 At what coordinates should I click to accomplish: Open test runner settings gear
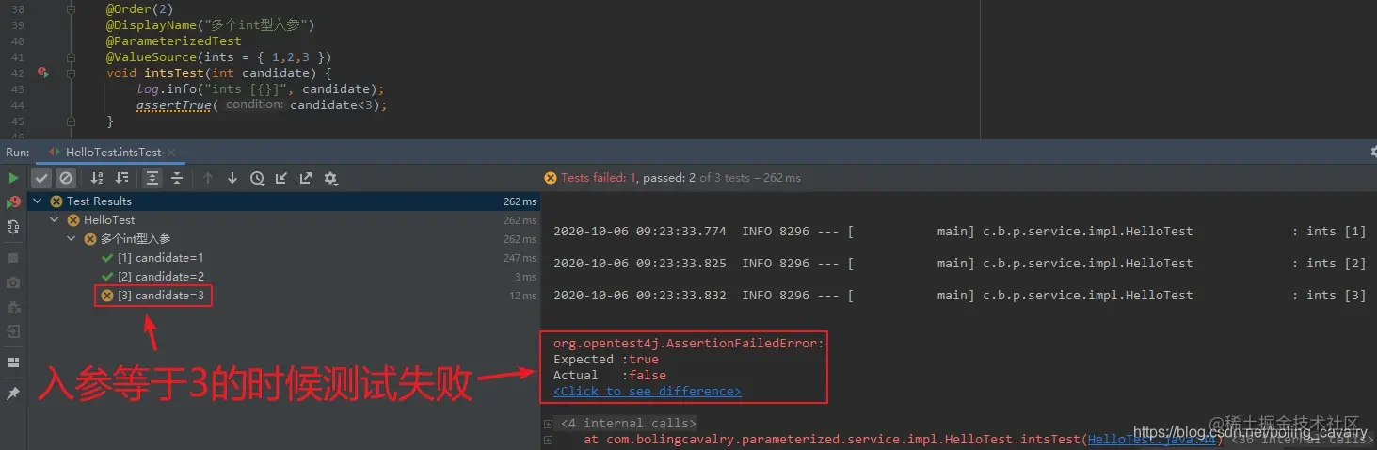tap(330, 178)
